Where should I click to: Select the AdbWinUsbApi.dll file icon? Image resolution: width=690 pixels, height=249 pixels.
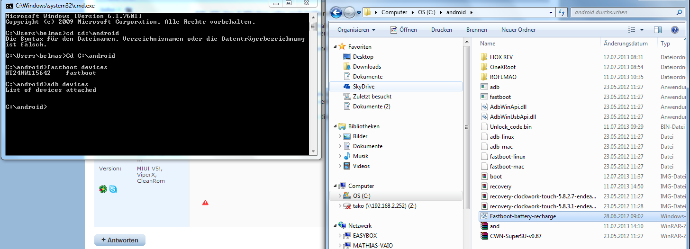pyautogui.click(x=484, y=116)
